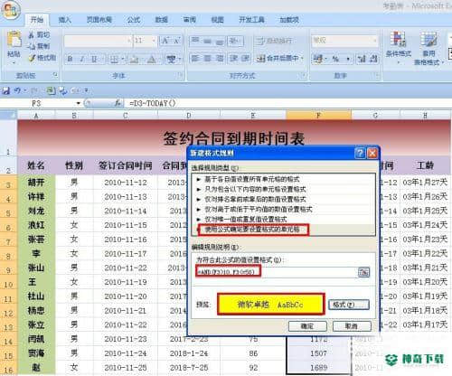Click the 确定 button in dialog
The height and width of the screenshot is (376, 452).
307,326
